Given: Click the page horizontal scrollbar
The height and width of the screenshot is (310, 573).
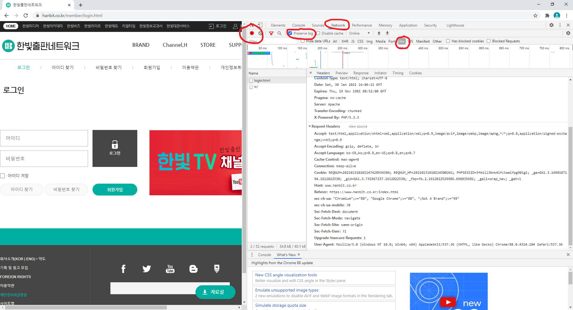Looking at the screenshot, I should pos(86,307).
